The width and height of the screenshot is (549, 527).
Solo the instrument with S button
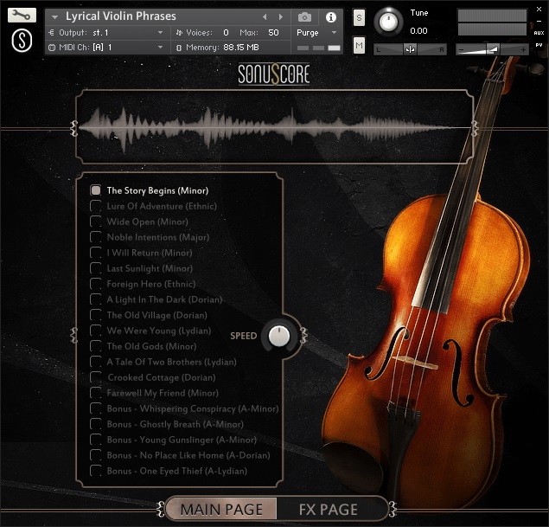click(x=359, y=17)
